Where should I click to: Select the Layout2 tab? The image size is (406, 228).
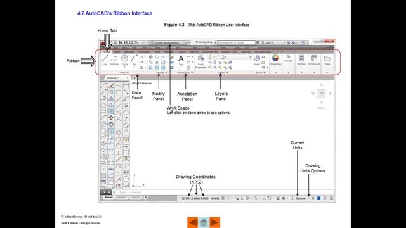(x=135, y=197)
